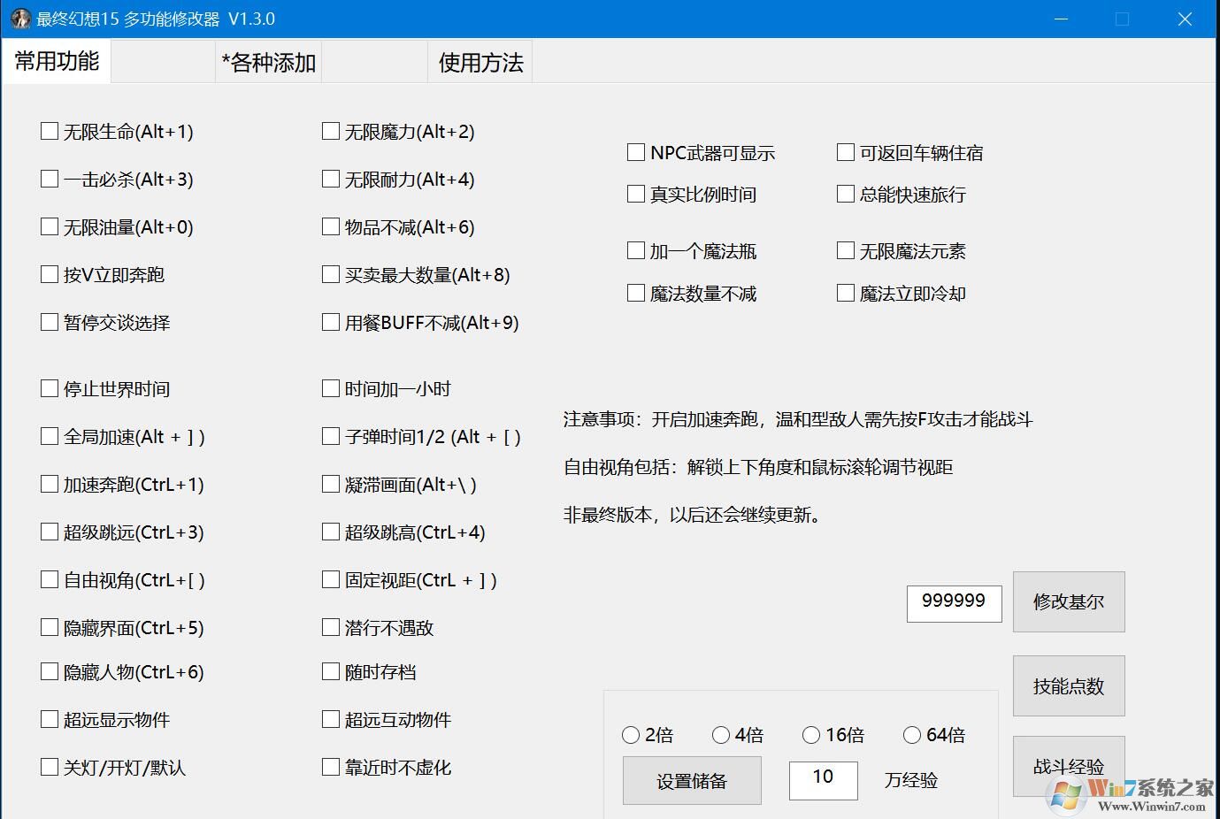This screenshot has width=1220, height=819.
Task: Click the 技能点数 button
Action: click(x=1068, y=685)
